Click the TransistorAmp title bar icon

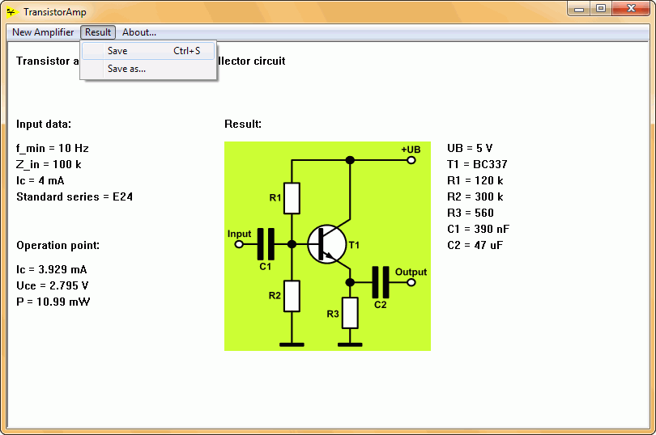[x=11, y=12]
